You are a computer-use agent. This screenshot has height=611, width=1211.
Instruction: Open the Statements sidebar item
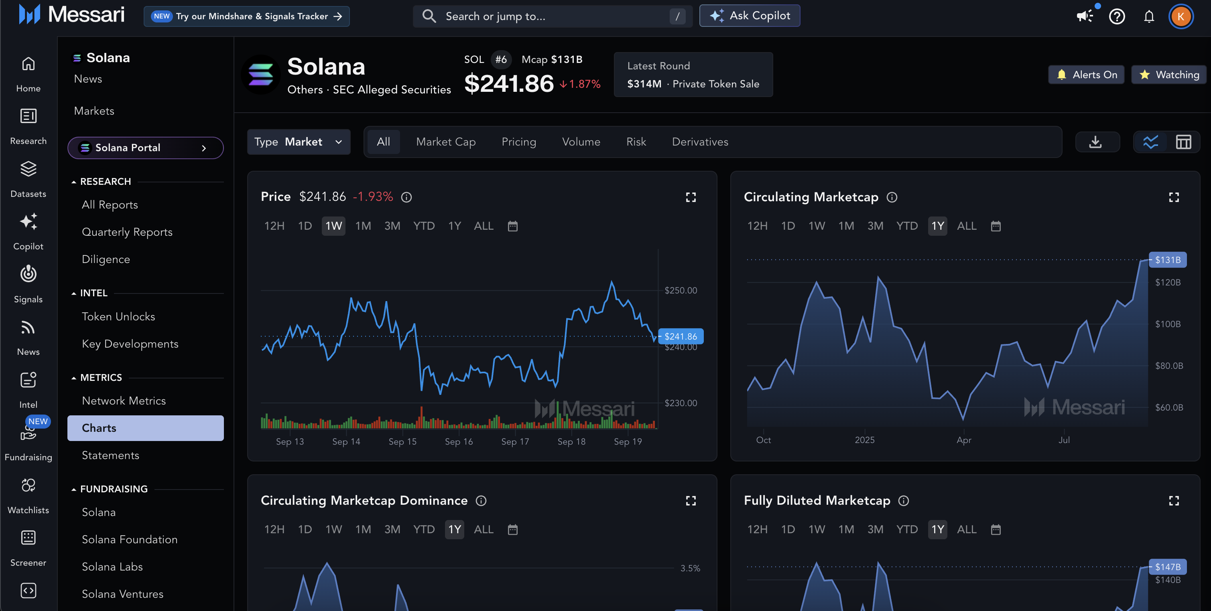click(x=110, y=455)
